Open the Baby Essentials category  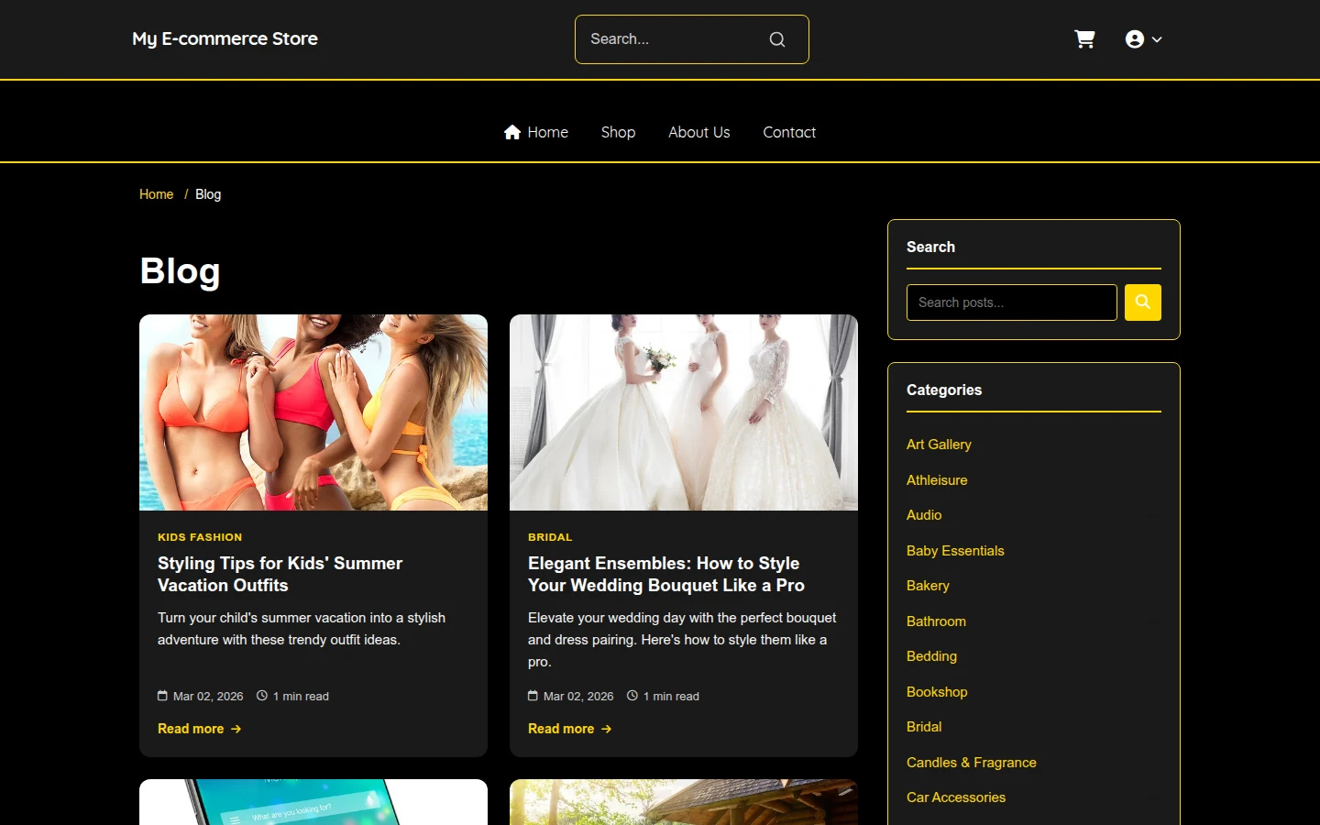[x=955, y=551]
